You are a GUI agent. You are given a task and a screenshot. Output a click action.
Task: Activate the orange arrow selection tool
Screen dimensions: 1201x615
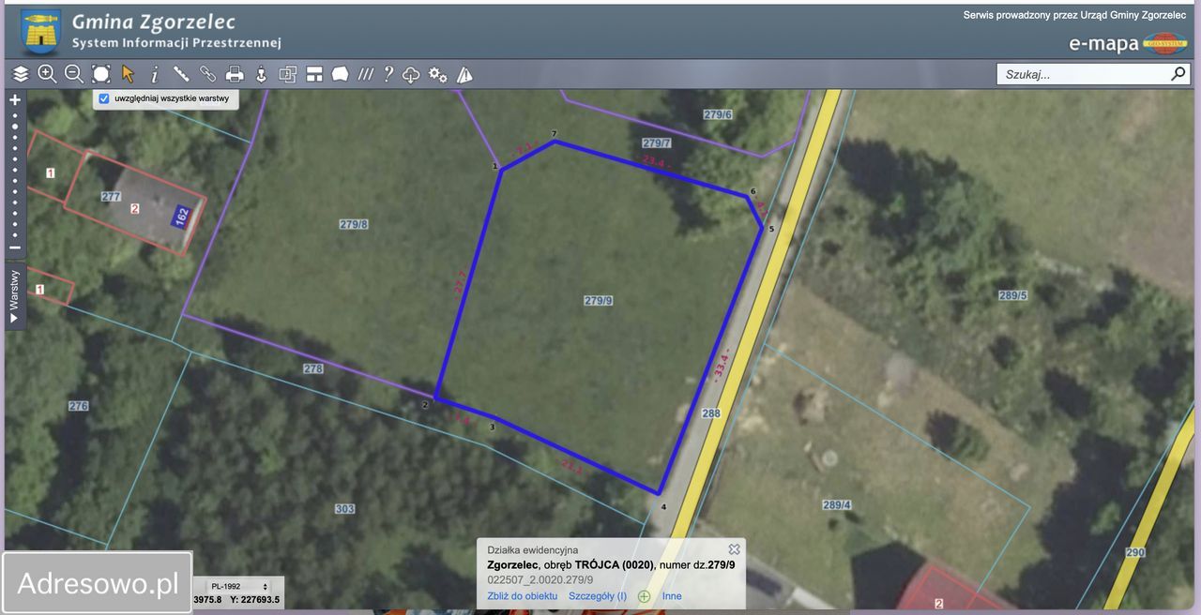pos(128,74)
